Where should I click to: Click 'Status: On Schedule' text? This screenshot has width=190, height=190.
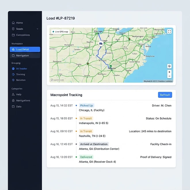(x=159, y=118)
